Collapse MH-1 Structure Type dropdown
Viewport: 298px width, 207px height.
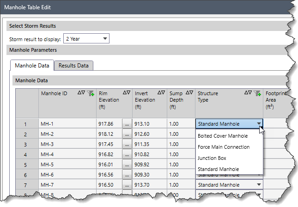coord(258,124)
